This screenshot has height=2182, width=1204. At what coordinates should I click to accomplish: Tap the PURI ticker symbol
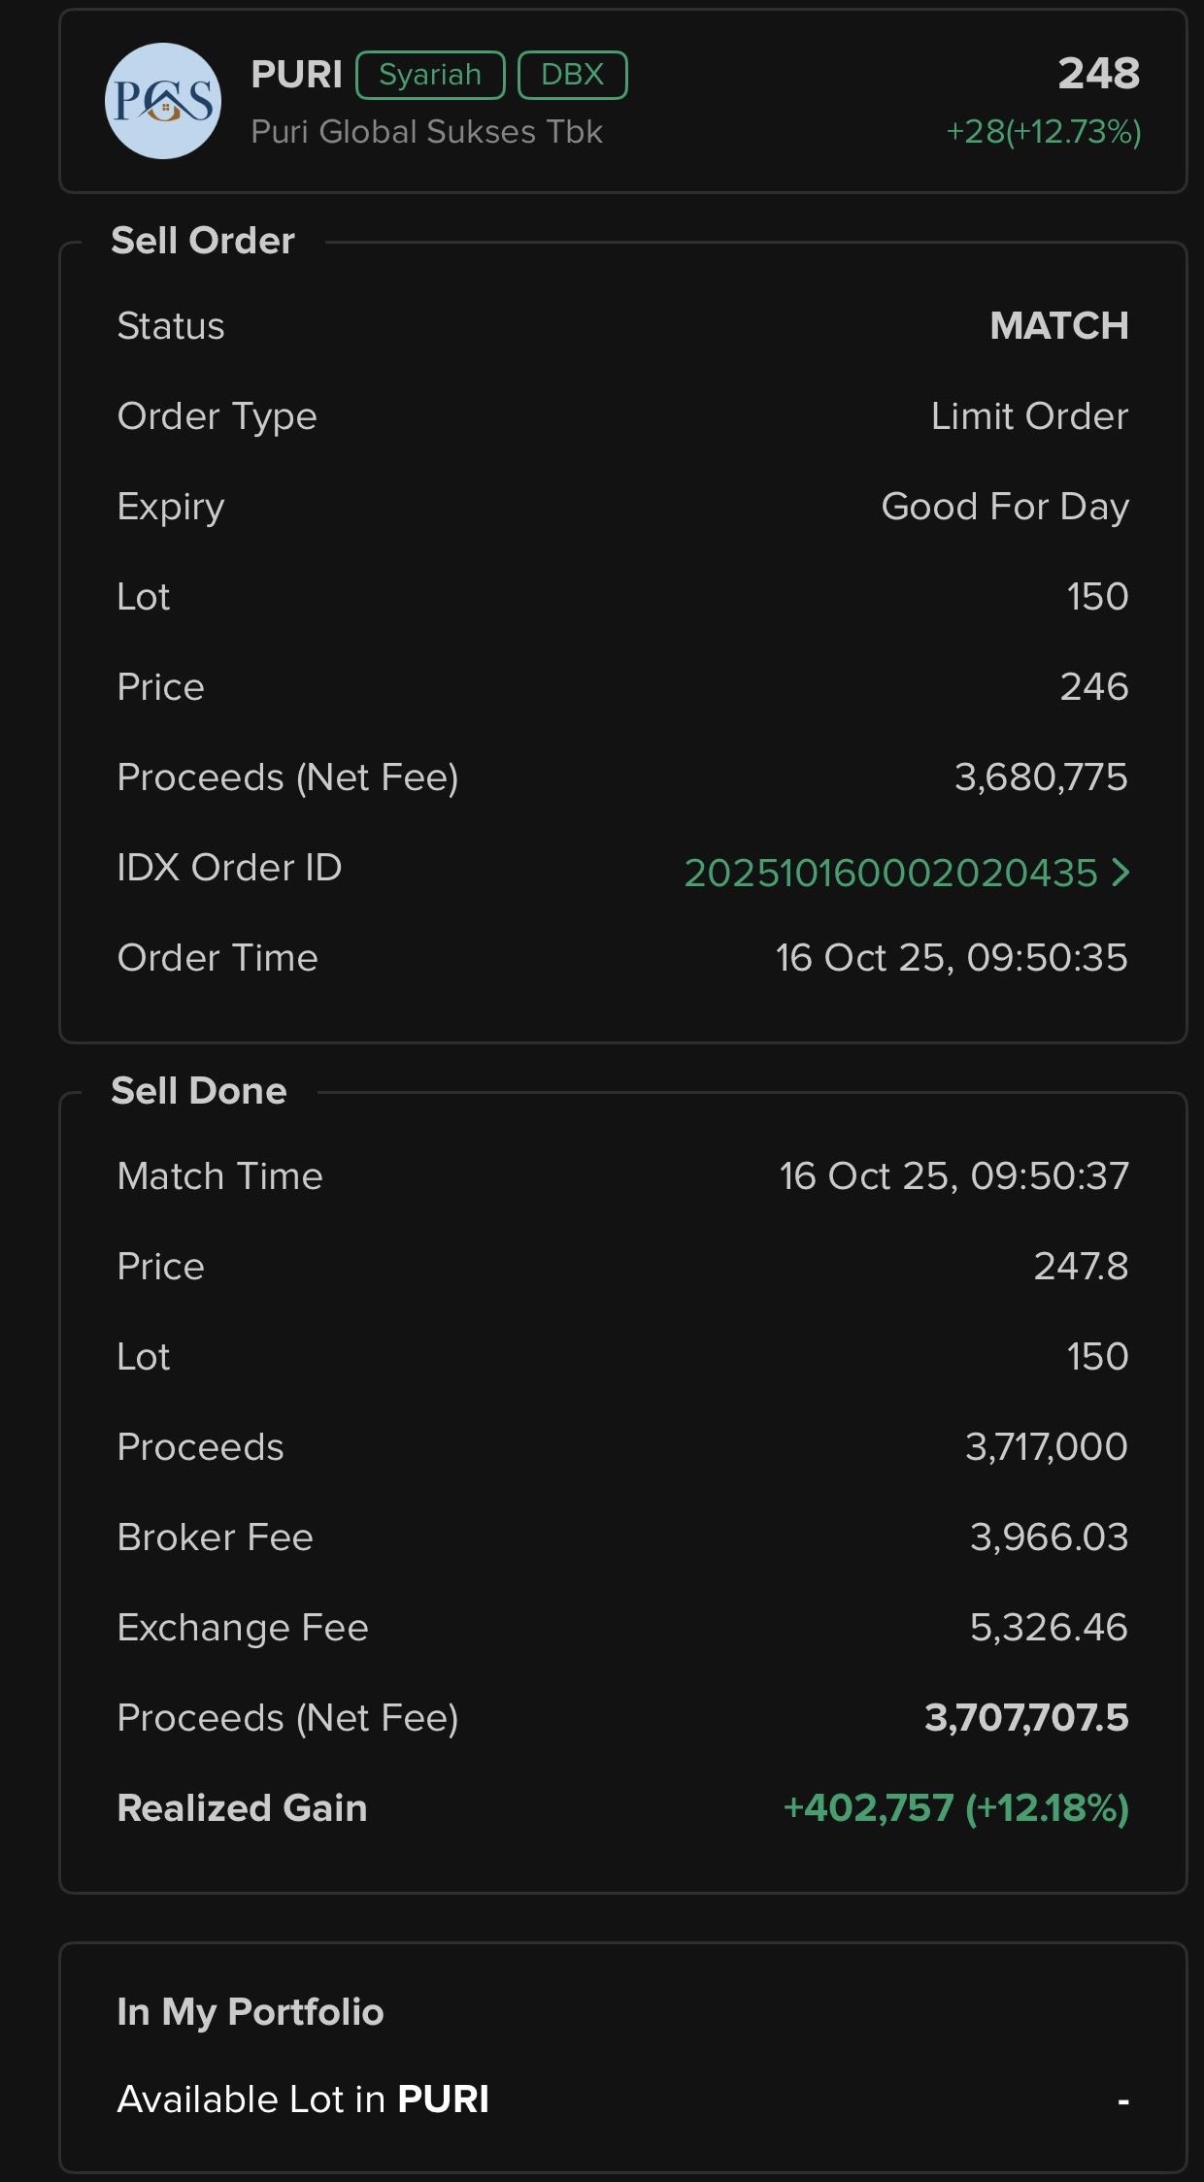coord(296,75)
